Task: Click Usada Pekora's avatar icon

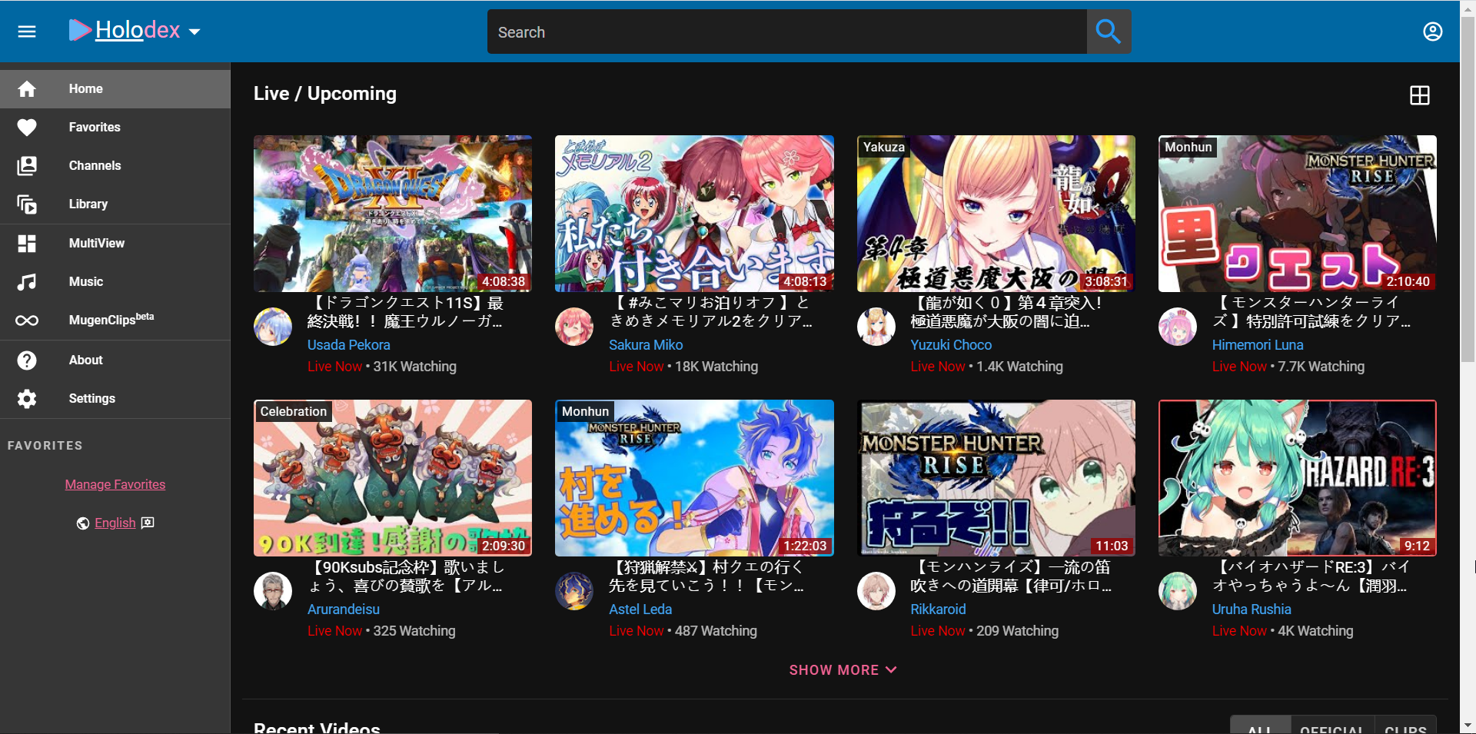Action: point(273,327)
